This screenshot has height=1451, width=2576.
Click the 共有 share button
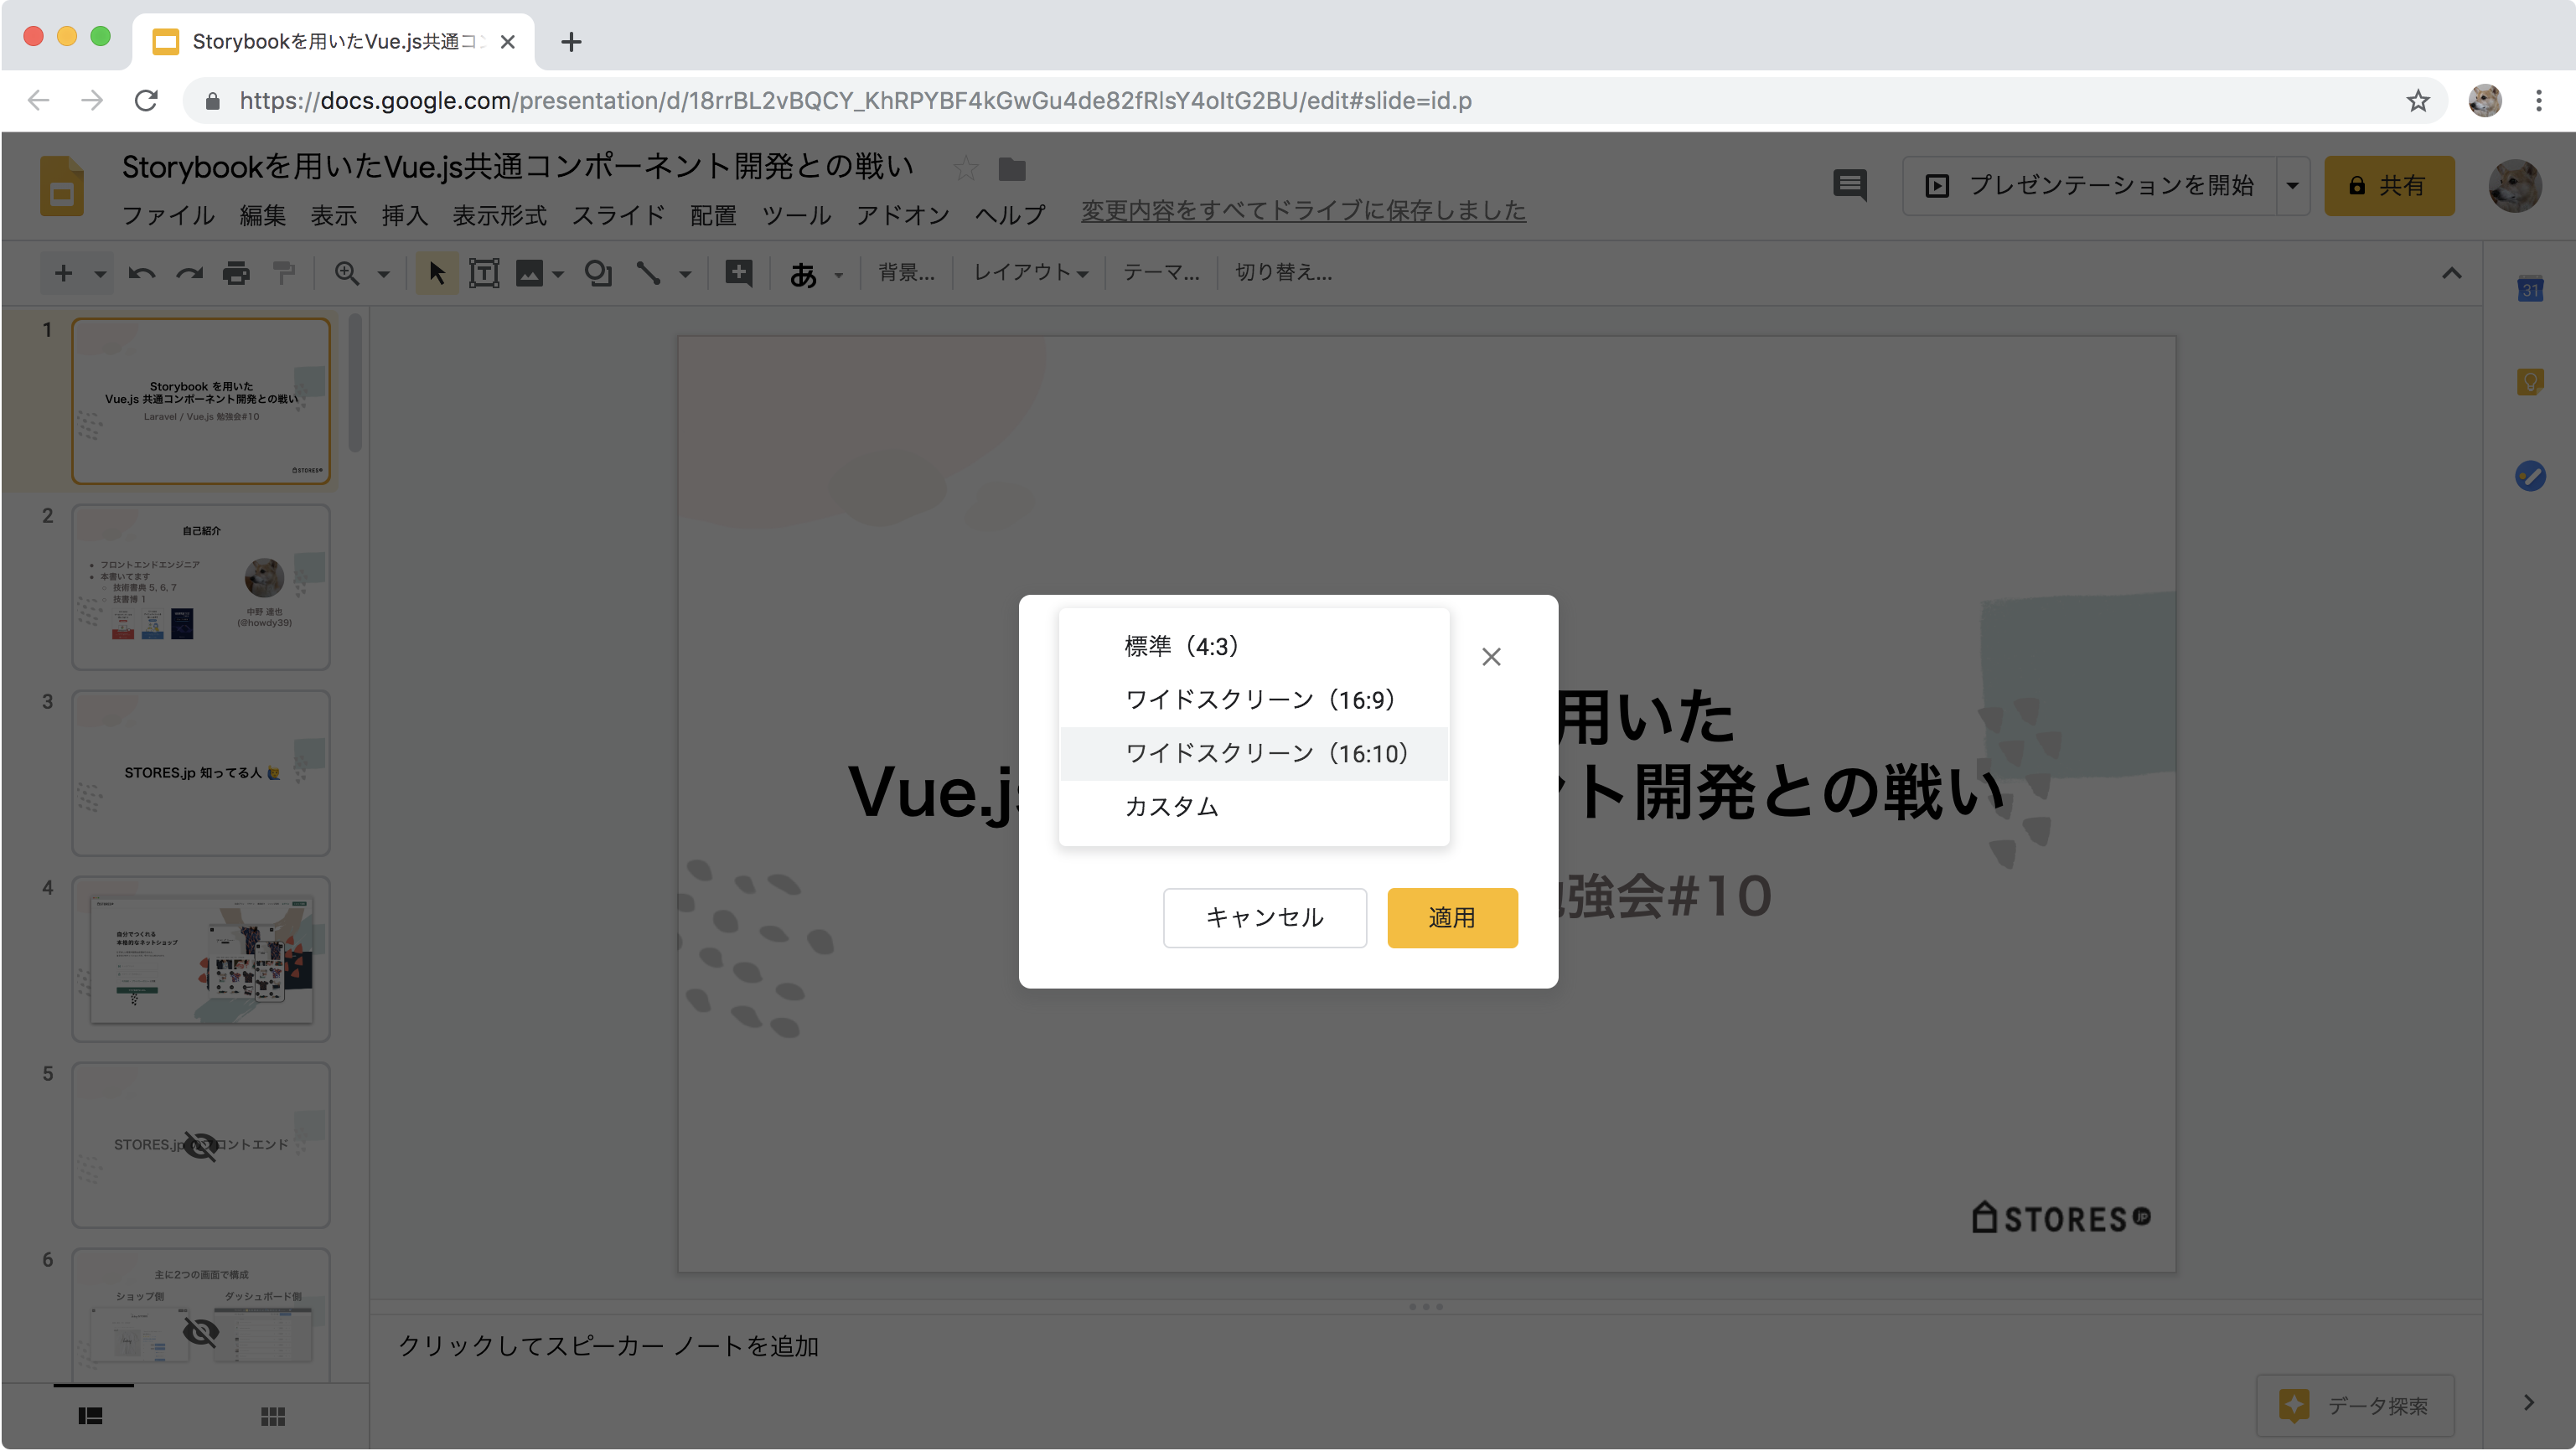pyautogui.click(x=2388, y=186)
